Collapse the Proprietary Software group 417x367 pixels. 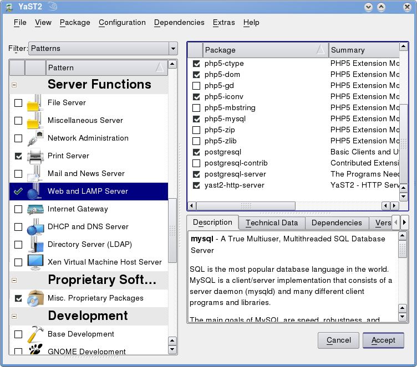(14, 281)
